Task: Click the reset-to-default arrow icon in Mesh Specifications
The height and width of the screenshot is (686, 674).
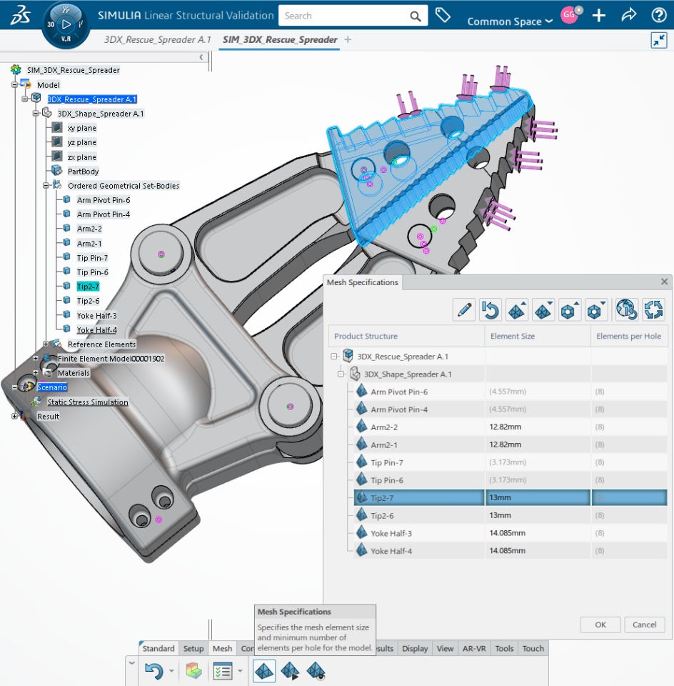Action: (490, 309)
